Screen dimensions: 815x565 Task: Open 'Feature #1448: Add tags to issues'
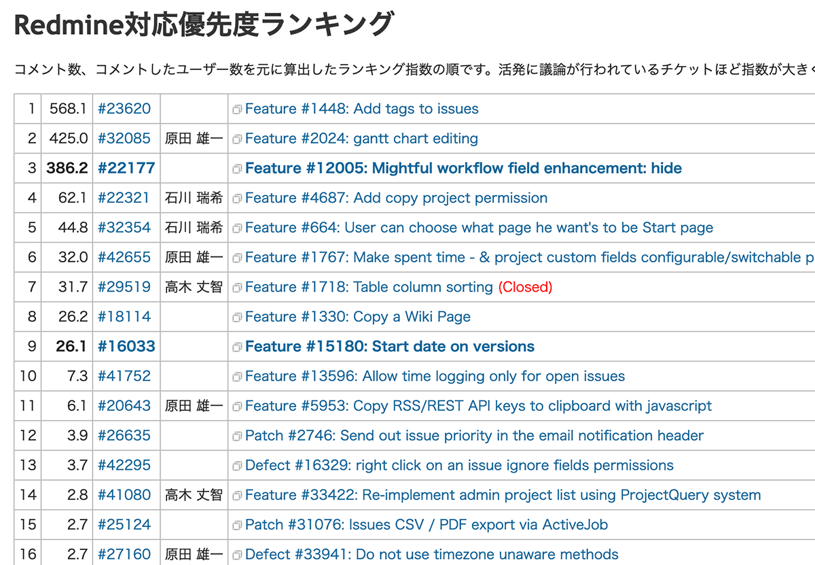362,109
